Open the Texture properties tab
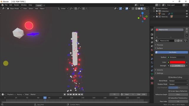Image resolution: width=189 pixels, height=106 pixels. pos(152,83)
